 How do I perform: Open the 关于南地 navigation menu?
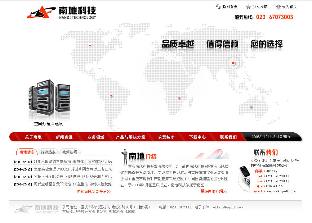[x=33, y=137]
